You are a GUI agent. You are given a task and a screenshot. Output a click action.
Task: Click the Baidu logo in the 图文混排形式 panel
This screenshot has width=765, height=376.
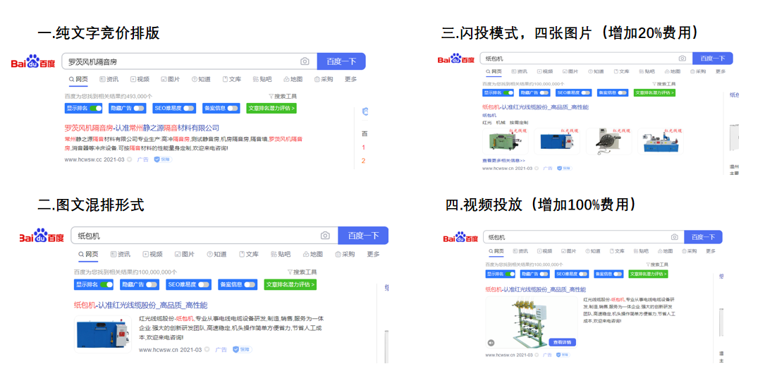coord(42,236)
